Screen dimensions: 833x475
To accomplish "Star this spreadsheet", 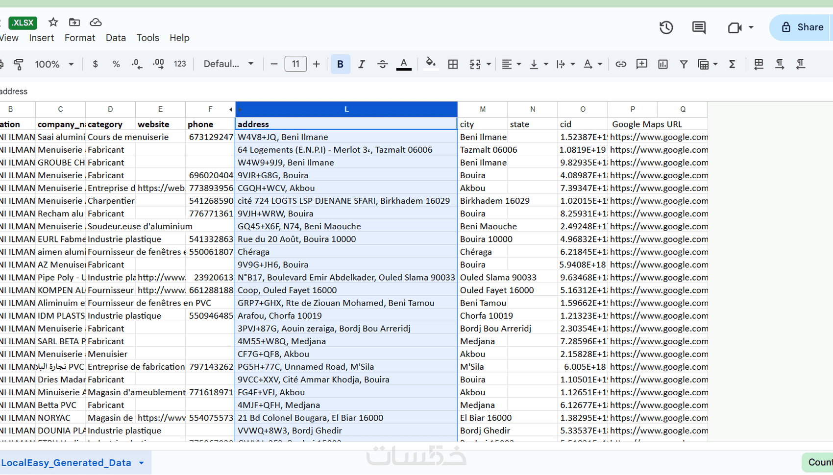I will click(x=53, y=22).
